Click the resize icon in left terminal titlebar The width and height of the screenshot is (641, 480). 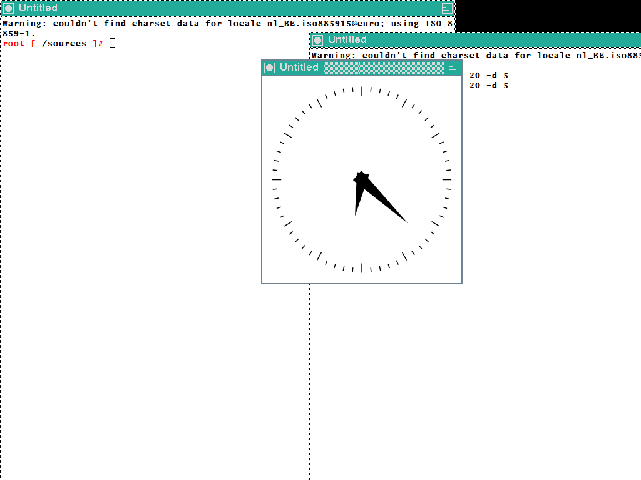pos(447,8)
